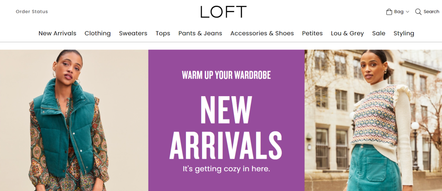Open the Lou & Grey section

coord(347,33)
